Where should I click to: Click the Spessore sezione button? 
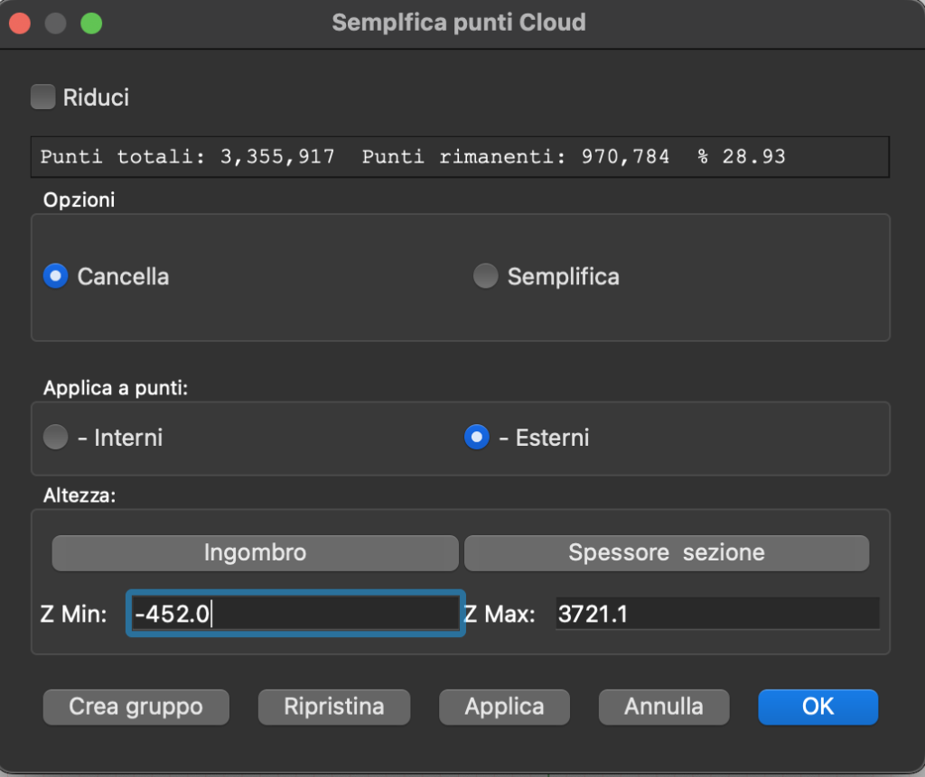(666, 553)
